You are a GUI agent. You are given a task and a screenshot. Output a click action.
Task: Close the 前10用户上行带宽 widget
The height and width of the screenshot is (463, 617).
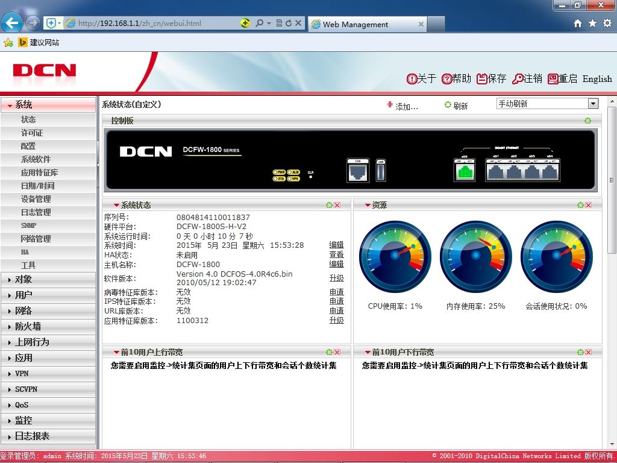click(337, 352)
